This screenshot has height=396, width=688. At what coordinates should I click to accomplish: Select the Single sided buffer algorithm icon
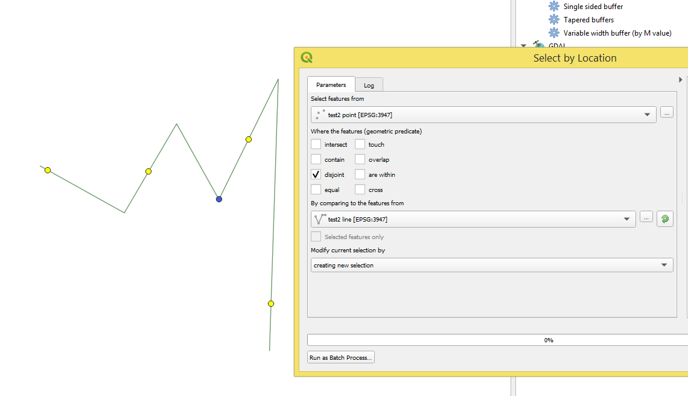point(553,7)
